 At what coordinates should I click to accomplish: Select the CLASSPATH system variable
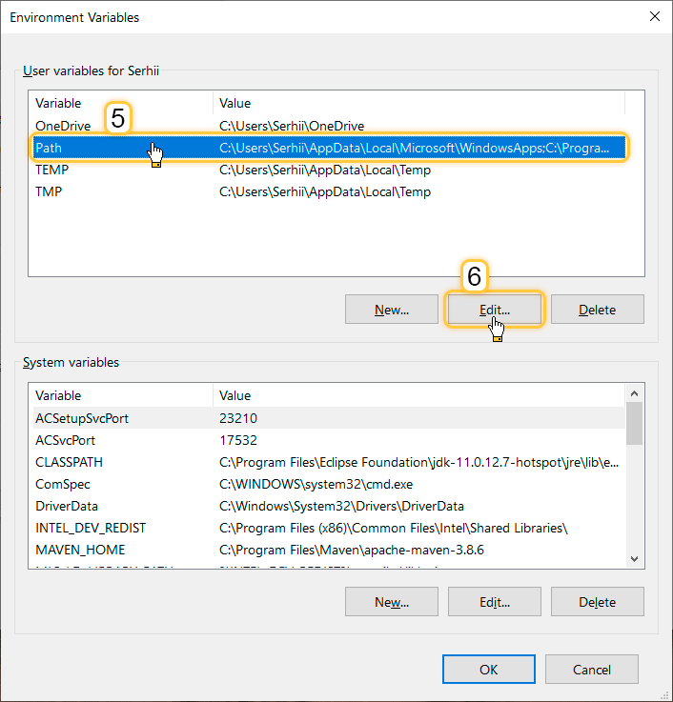pyautogui.click(x=69, y=462)
